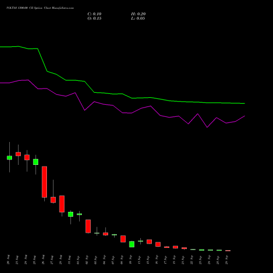Select the 02 Sep date axis label
Image resolution: width=273 pixels, height=273 pixels.
[x=87, y=259]
